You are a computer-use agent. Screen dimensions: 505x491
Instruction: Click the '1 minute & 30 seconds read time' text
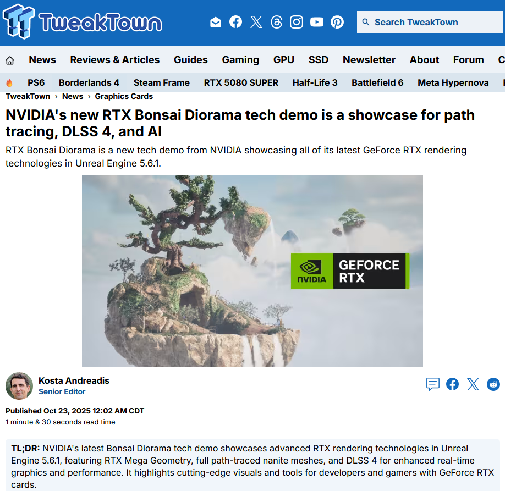coord(60,422)
